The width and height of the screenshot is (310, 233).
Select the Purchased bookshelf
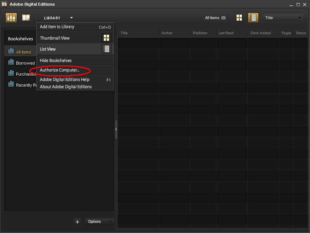point(20,74)
